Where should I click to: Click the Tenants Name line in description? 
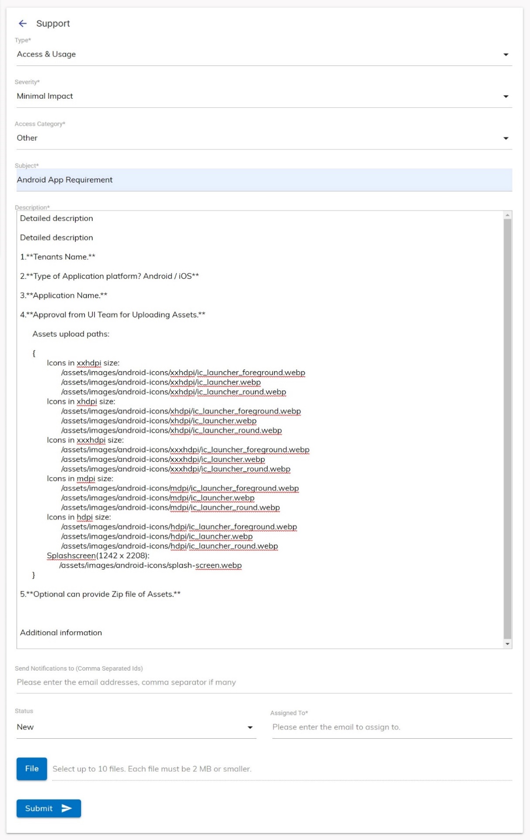tap(57, 257)
